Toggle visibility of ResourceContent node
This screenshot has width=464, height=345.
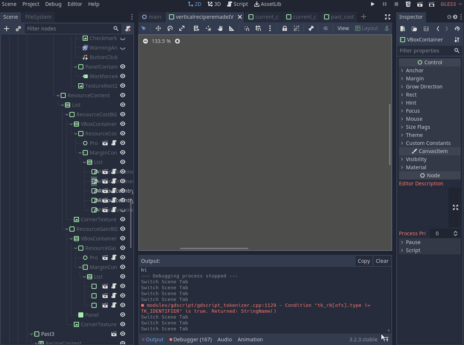[x=123, y=95]
